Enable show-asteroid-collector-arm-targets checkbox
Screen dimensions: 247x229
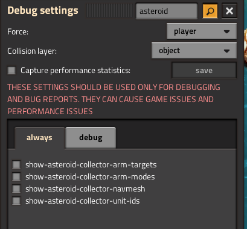16,164
